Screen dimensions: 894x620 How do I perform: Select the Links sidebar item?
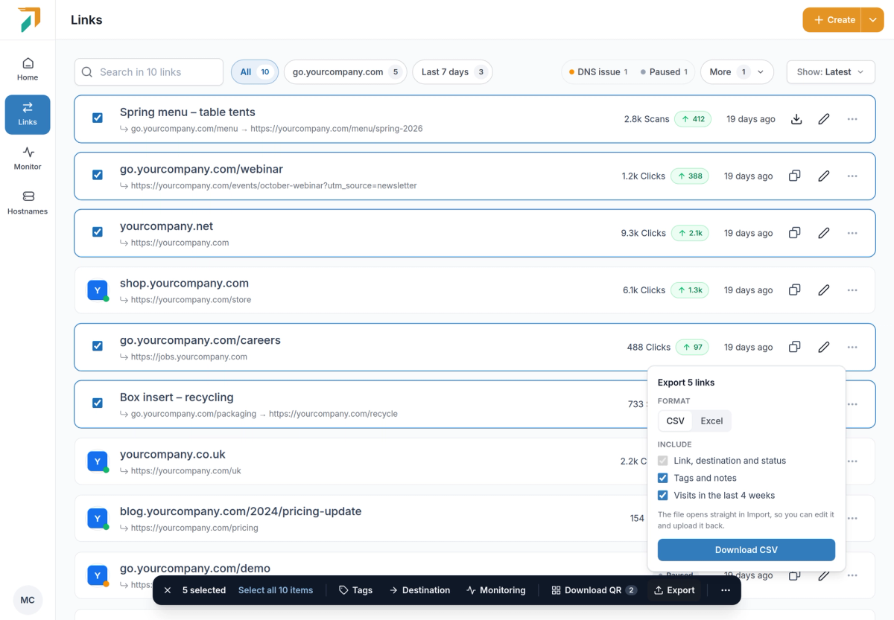point(28,115)
